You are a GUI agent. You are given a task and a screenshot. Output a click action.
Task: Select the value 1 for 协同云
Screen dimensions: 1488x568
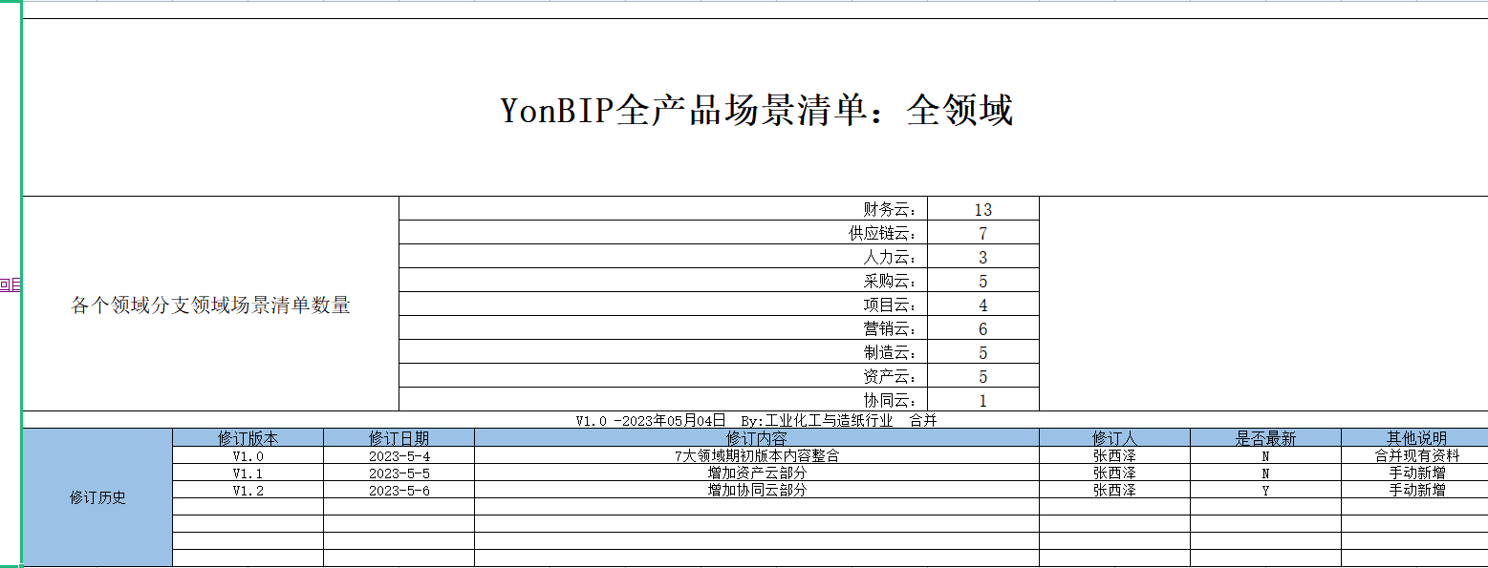pos(983,400)
